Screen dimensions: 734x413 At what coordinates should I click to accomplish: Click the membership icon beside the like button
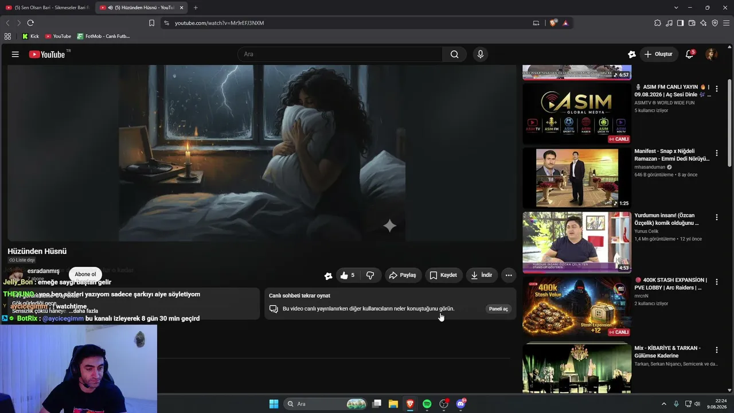pos(328,276)
